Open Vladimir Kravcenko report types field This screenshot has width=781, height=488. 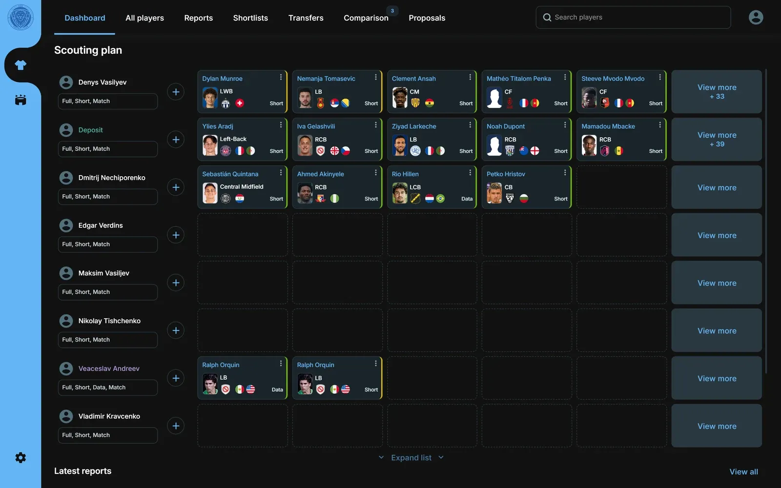(x=108, y=435)
